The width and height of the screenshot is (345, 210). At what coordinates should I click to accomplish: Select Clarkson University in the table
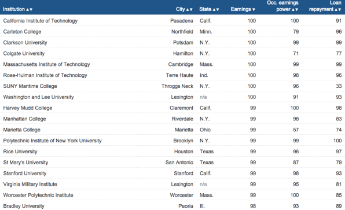pos(25,42)
